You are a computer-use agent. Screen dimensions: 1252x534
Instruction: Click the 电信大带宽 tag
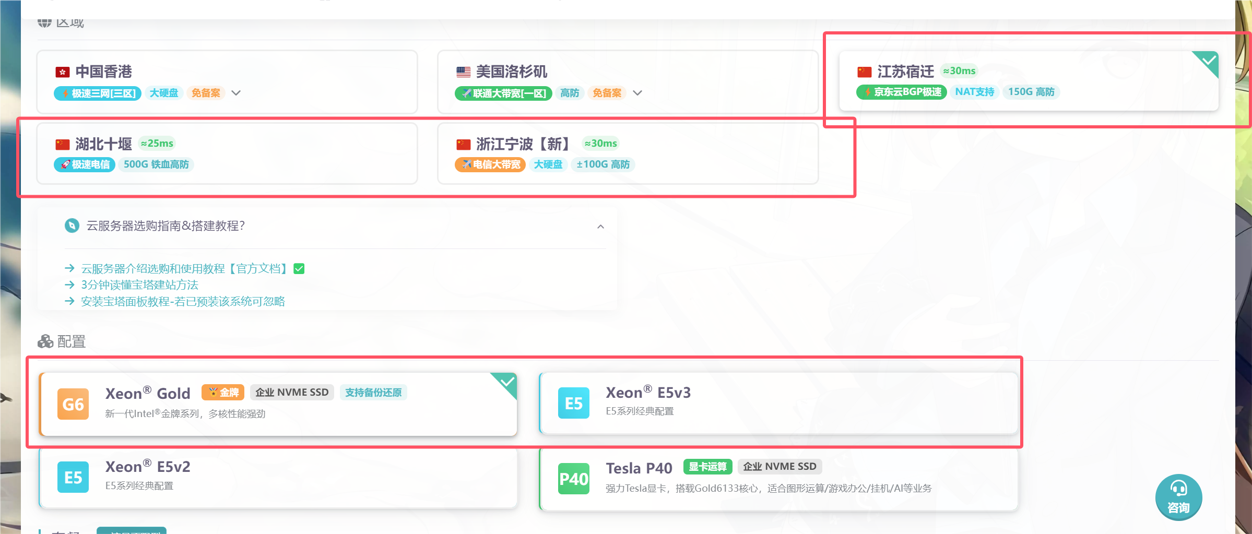(x=490, y=164)
